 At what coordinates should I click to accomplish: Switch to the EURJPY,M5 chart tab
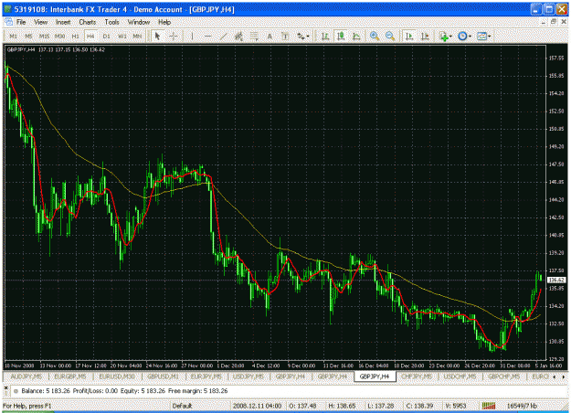point(206,376)
